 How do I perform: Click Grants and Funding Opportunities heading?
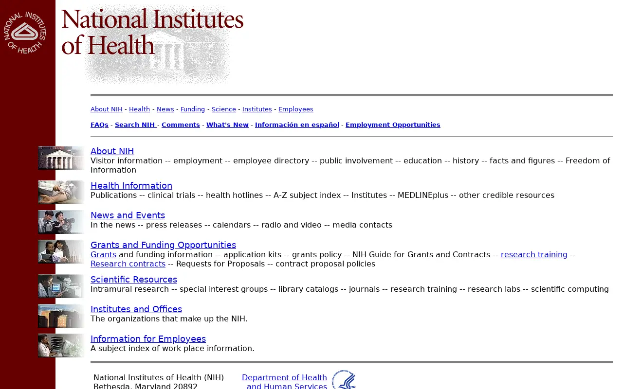click(x=163, y=245)
